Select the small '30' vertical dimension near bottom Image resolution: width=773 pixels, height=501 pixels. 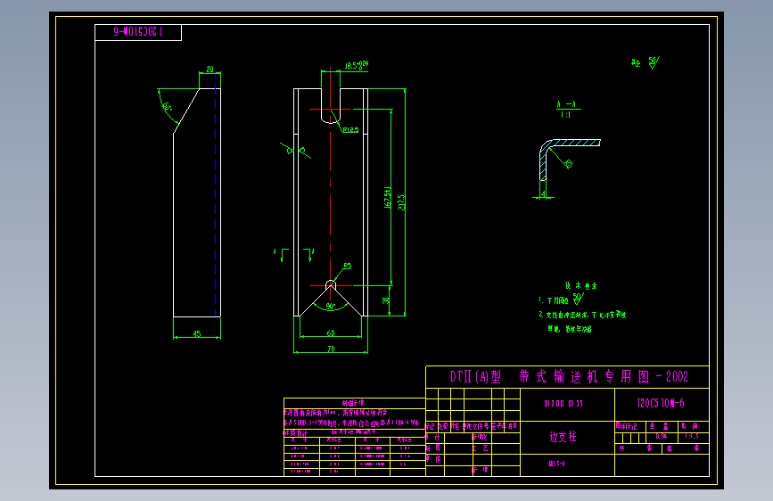coord(385,300)
